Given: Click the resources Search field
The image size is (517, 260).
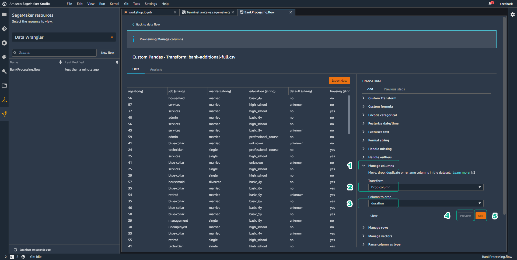Looking at the screenshot, I should [54, 53].
